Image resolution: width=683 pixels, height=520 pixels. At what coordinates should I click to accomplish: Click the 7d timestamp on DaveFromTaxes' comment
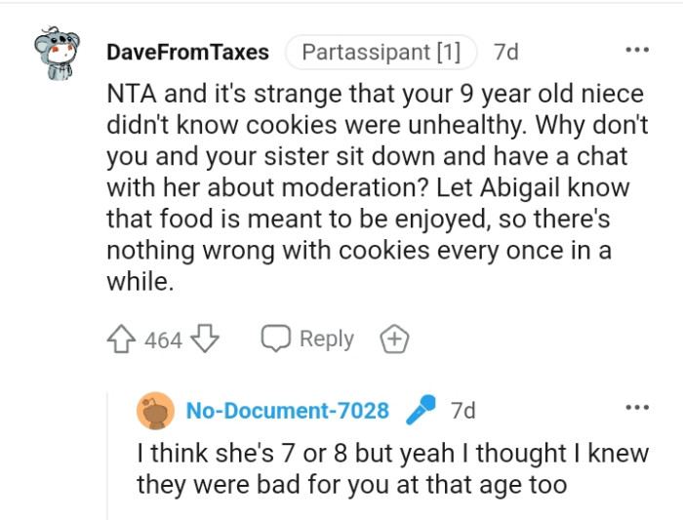click(x=506, y=52)
